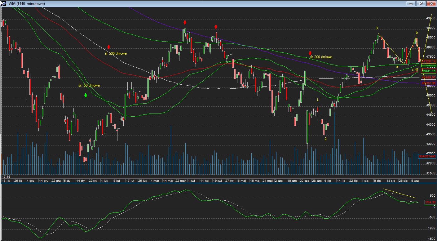Viewport: 437px width, 241px height.
Task: Select red arrow above the 19 kwi peak
Action: click(216, 27)
